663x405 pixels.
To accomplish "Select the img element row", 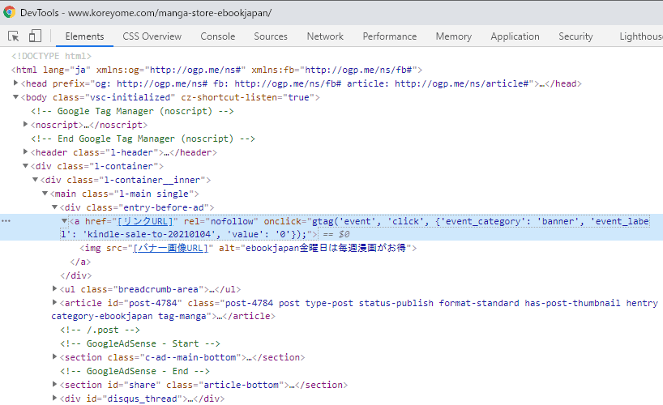I will (x=248, y=248).
